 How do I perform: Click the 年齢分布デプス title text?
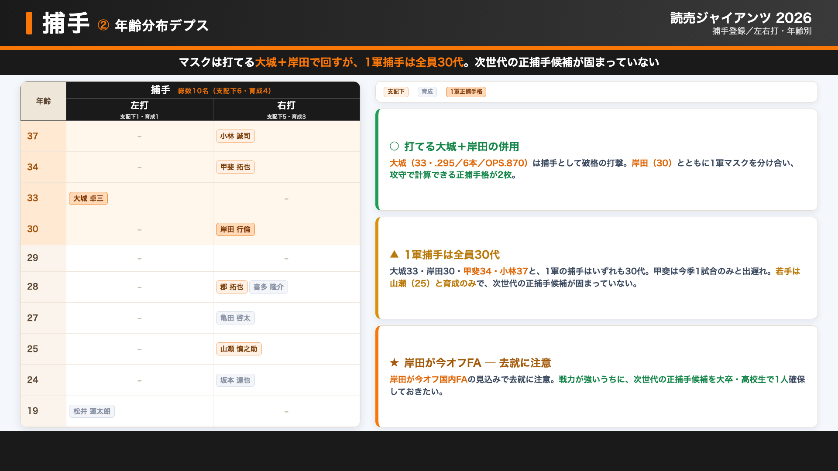click(x=162, y=25)
